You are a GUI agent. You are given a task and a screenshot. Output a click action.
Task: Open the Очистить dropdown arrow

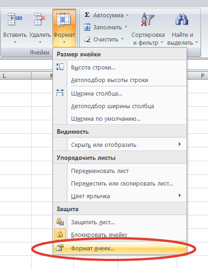click(x=123, y=39)
